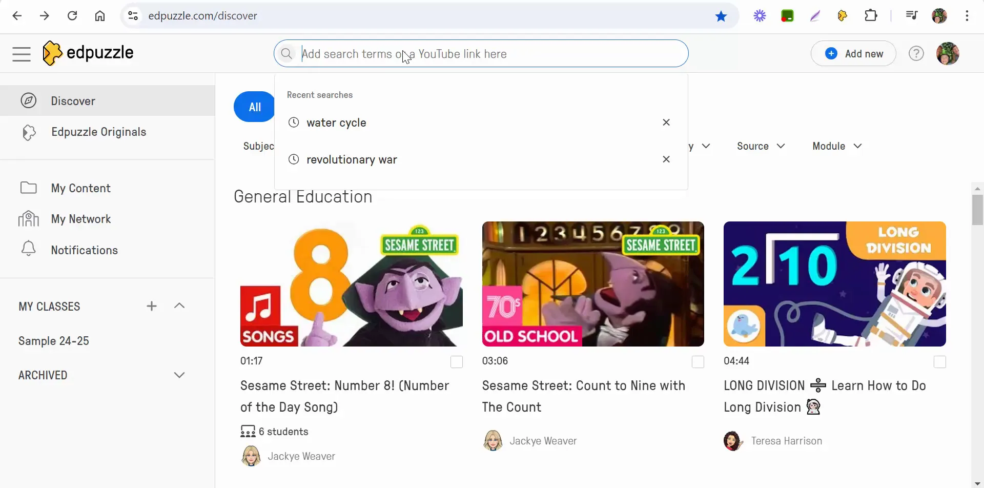
Task: Click the bookmark star icon
Action: [721, 16]
